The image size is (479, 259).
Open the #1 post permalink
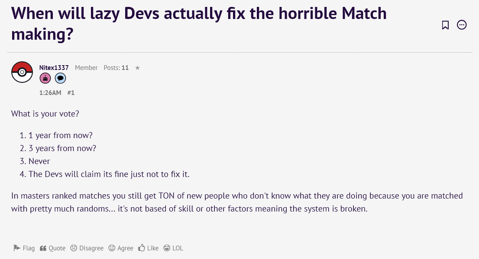point(71,93)
